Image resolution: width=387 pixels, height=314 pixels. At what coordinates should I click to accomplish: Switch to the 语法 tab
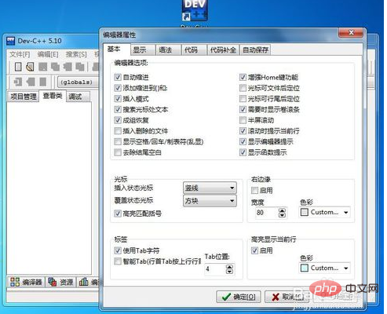click(168, 49)
